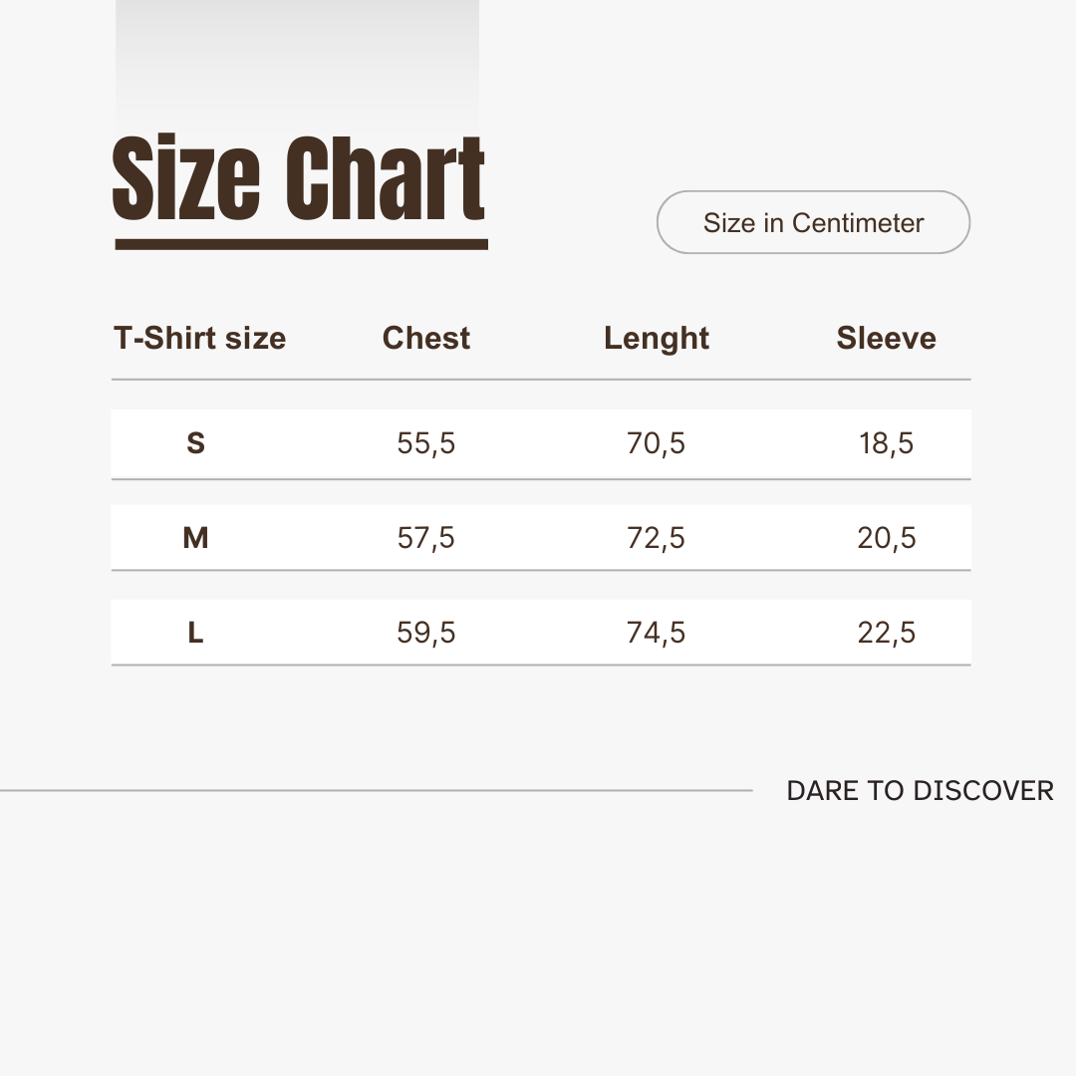The image size is (1076, 1076).
Task: Select the M size row label
Action: (x=195, y=538)
